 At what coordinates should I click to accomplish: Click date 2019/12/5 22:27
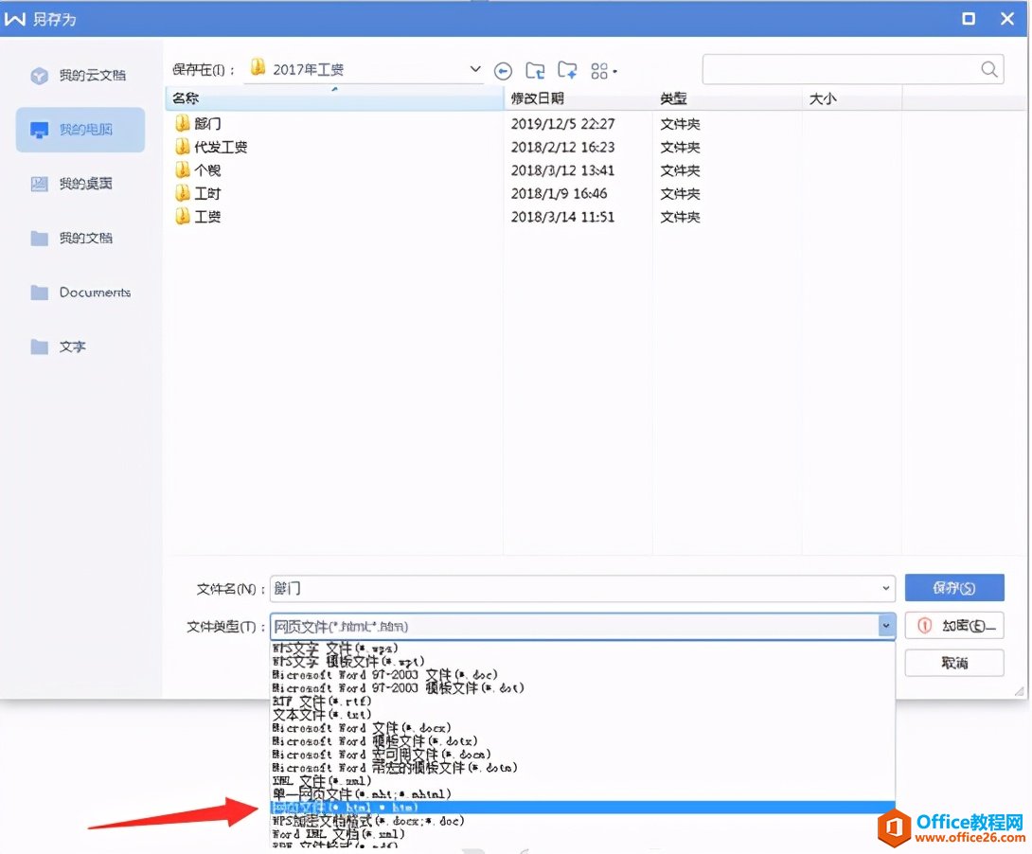[x=562, y=124]
